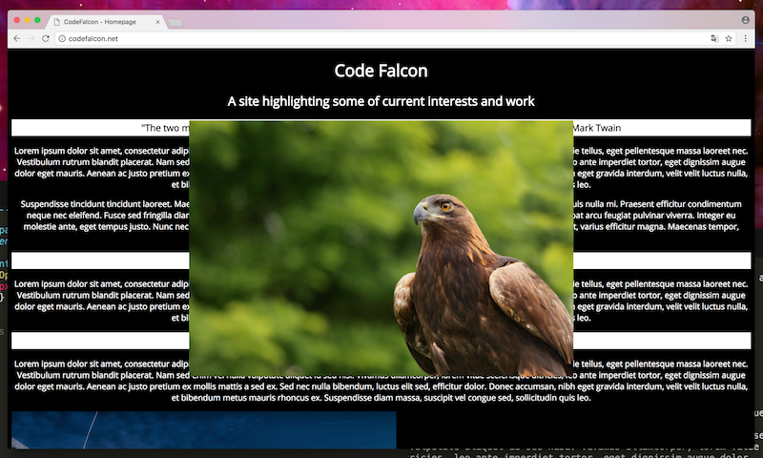Image resolution: width=763 pixels, height=458 pixels.
Task: Select the CodeFalcon - Homepage tab
Action: tap(106, 22)
